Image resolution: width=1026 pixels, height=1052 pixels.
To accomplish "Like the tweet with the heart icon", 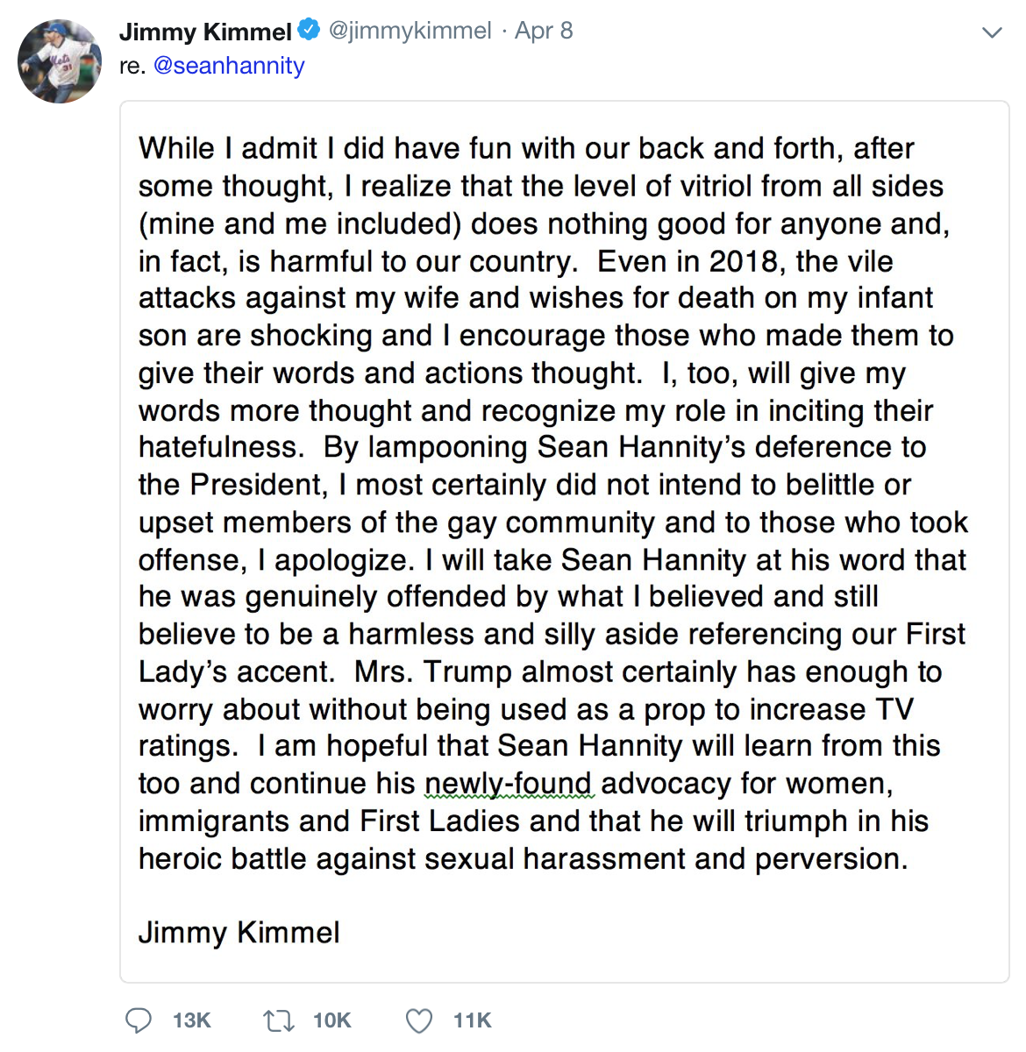I will point(419,1020).
